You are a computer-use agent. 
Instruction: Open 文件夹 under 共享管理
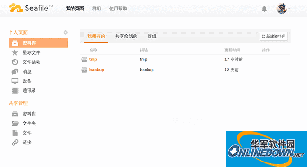(x=29, y=123)
